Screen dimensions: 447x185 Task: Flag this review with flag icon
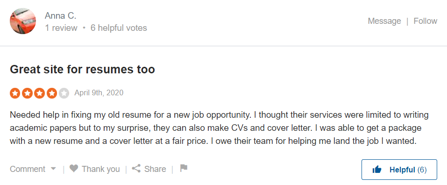pyautogui.click(x=184, y=168)
